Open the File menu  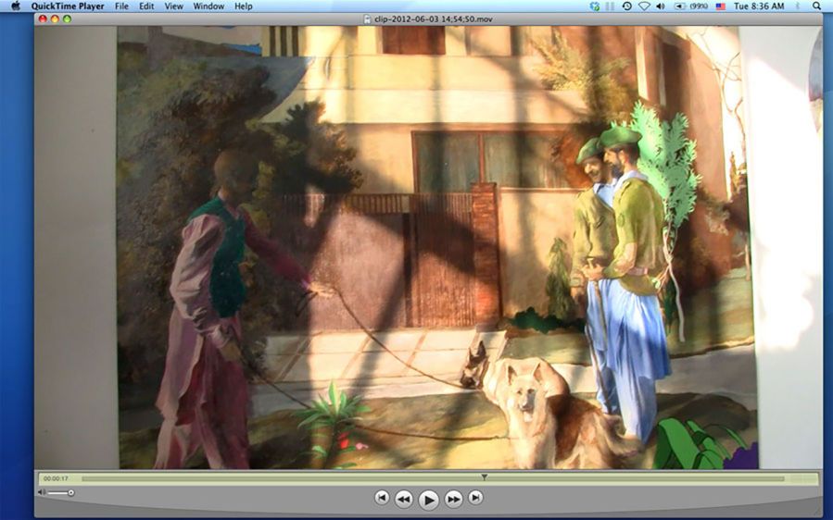(x=121, y=6)
